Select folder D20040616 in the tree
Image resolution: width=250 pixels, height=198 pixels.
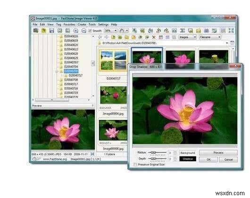(71, 36)
